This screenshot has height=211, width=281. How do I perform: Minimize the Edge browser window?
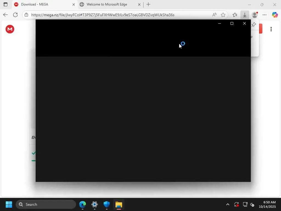point(249,5)
